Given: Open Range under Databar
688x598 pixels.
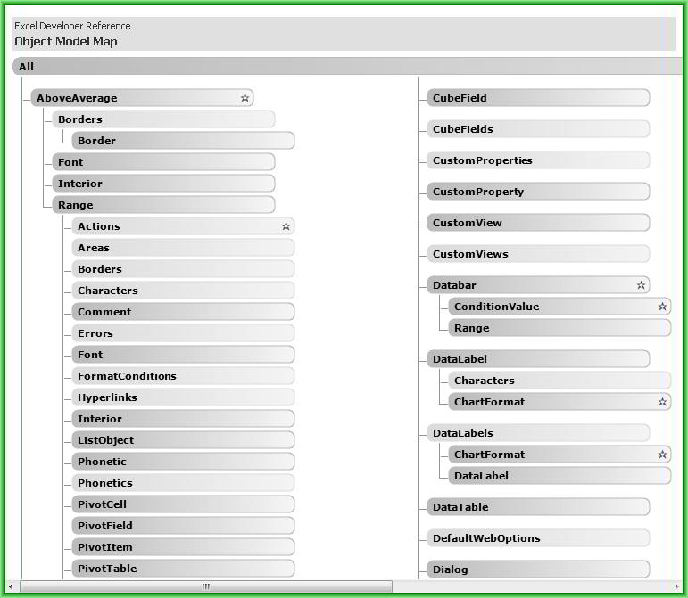Looking at the screenshot, I should click(x=560, y=328).
